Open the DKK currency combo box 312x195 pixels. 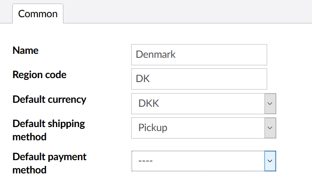point(204,104)
